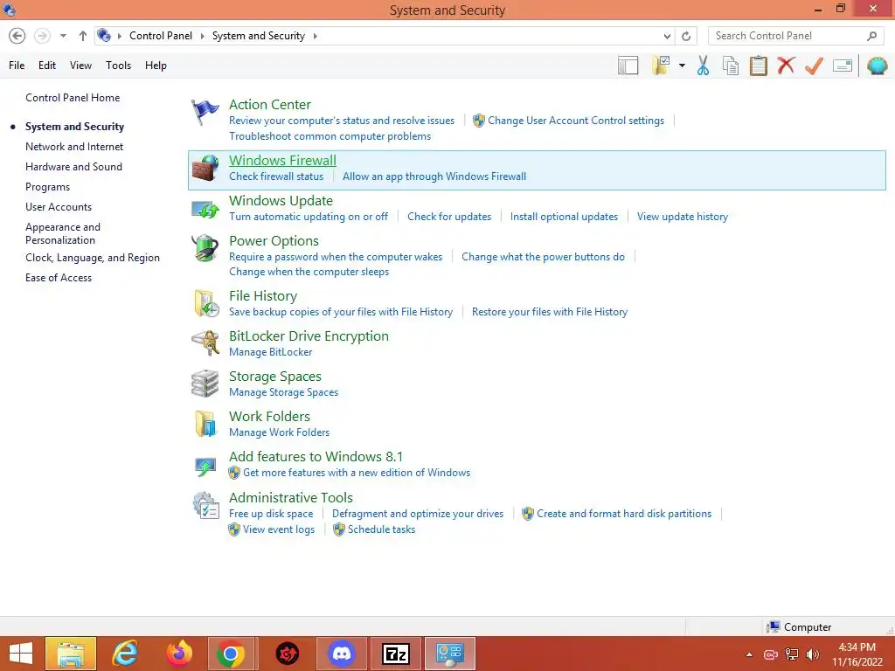Viewport: 895px width, 671px height.
Task: Click the Windows Firewall brick wall icon
Action: pyautogui.click(x=205, y=168)
